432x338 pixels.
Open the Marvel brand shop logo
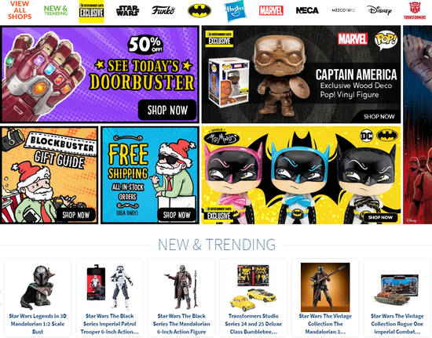tap(271, 11)
